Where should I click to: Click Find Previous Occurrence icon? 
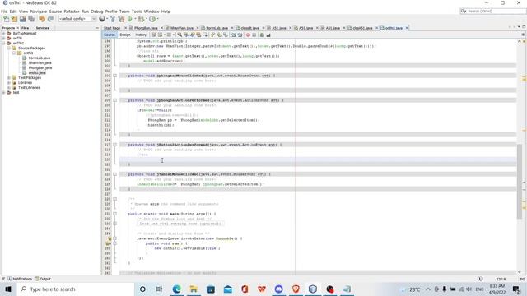(187, 35)
